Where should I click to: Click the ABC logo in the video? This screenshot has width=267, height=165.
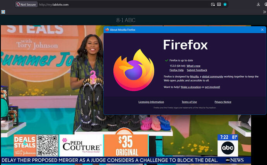pos(228,148)
